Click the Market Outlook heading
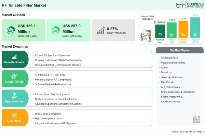The height and width of the screenshot is (136, 205). point(13,15)
